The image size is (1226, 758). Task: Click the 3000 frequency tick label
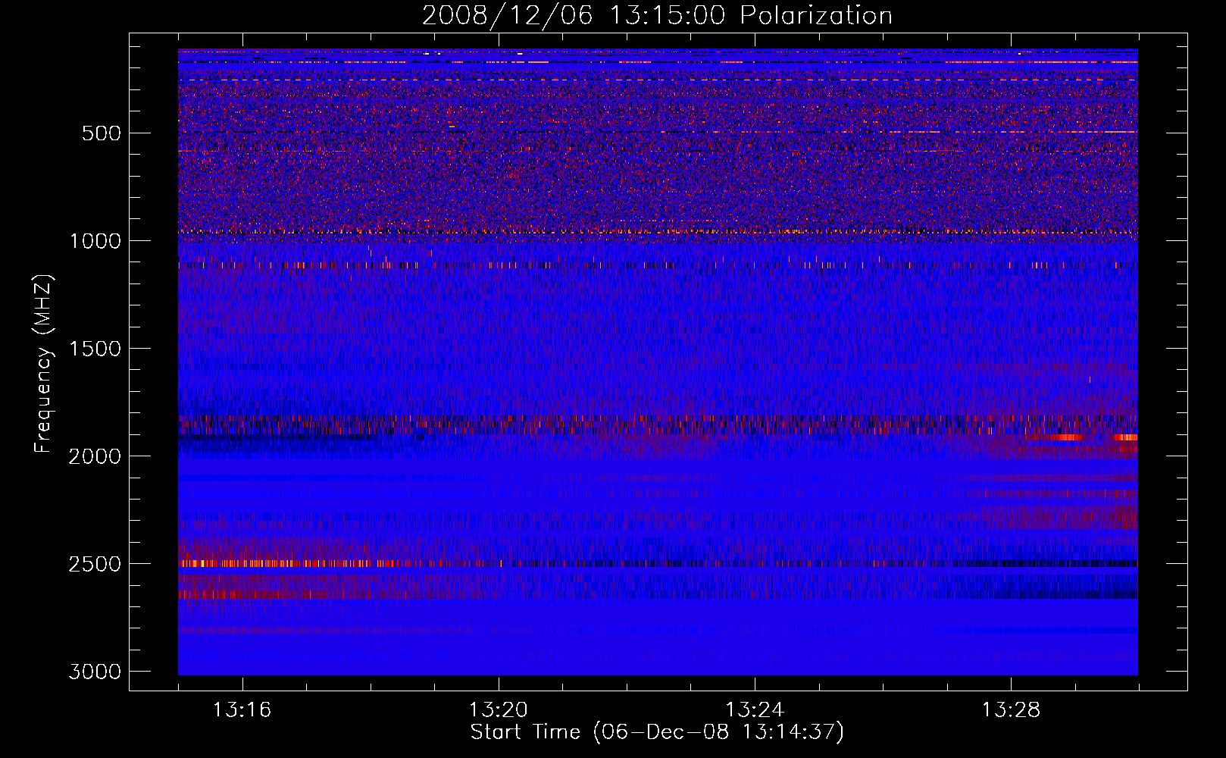95,672
